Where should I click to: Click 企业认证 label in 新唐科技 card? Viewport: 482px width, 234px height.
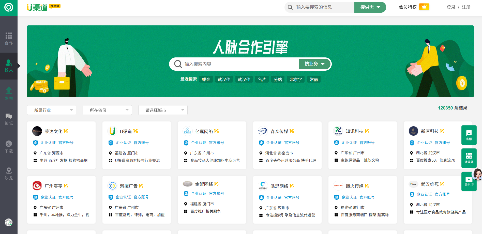(x=424, y=143)
